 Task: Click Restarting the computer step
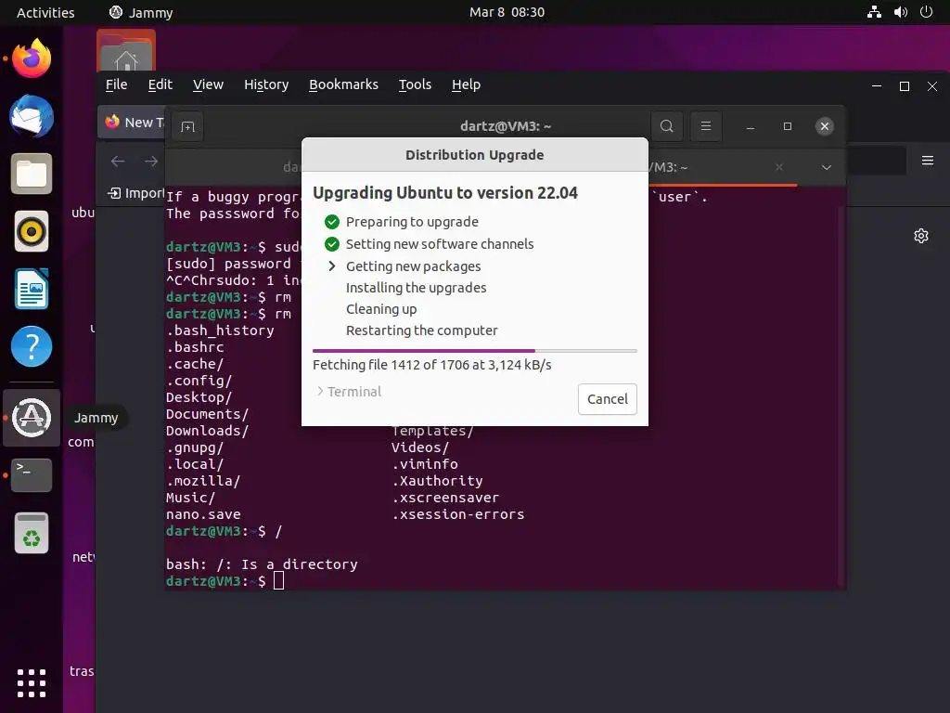(x=421, y=331)
